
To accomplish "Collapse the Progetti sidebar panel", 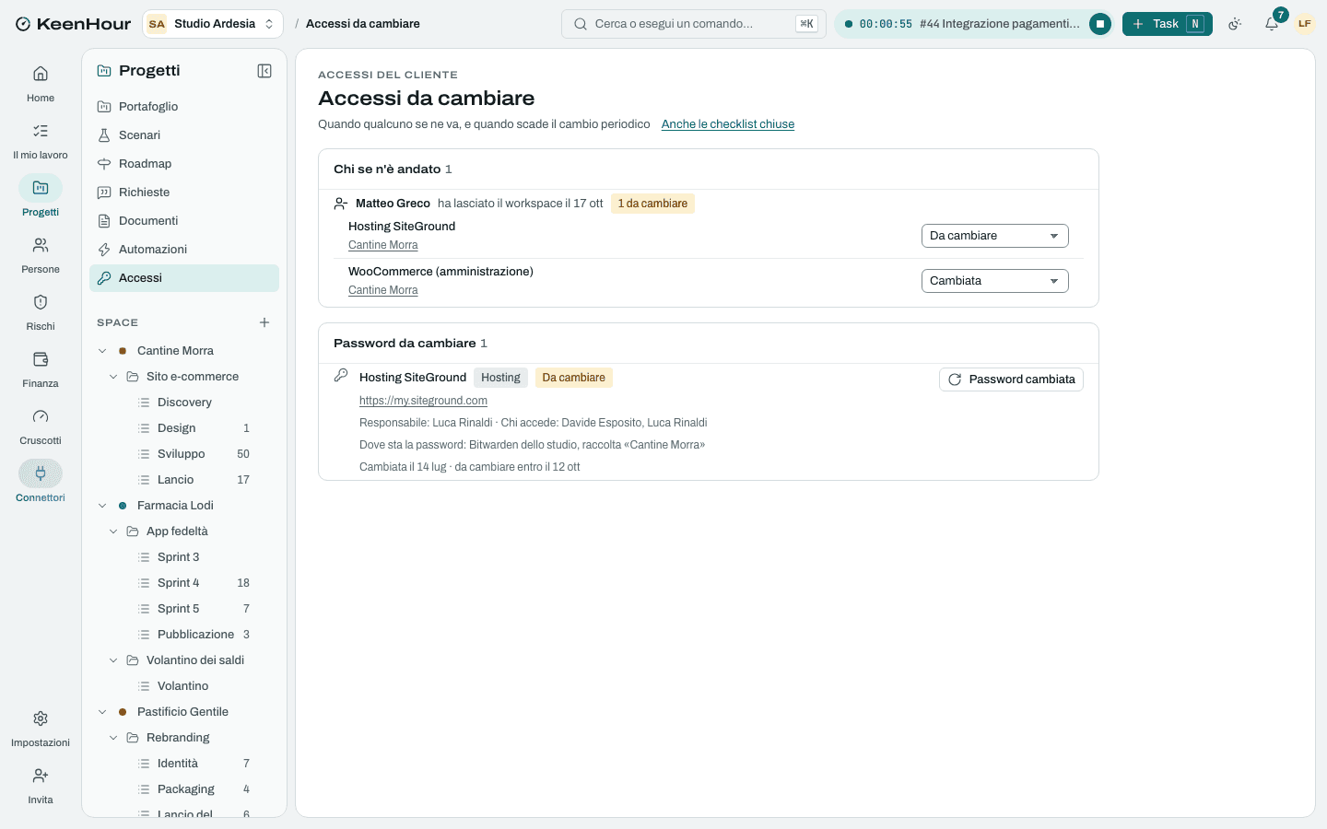I will (x=264, y=71).
